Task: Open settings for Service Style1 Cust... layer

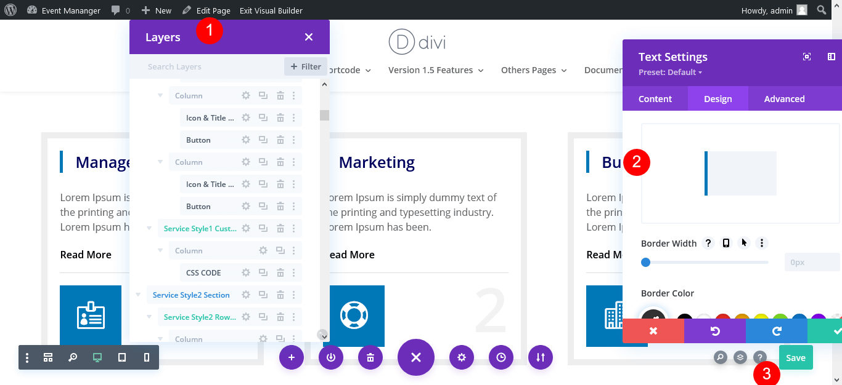Action: coord(246,228)
